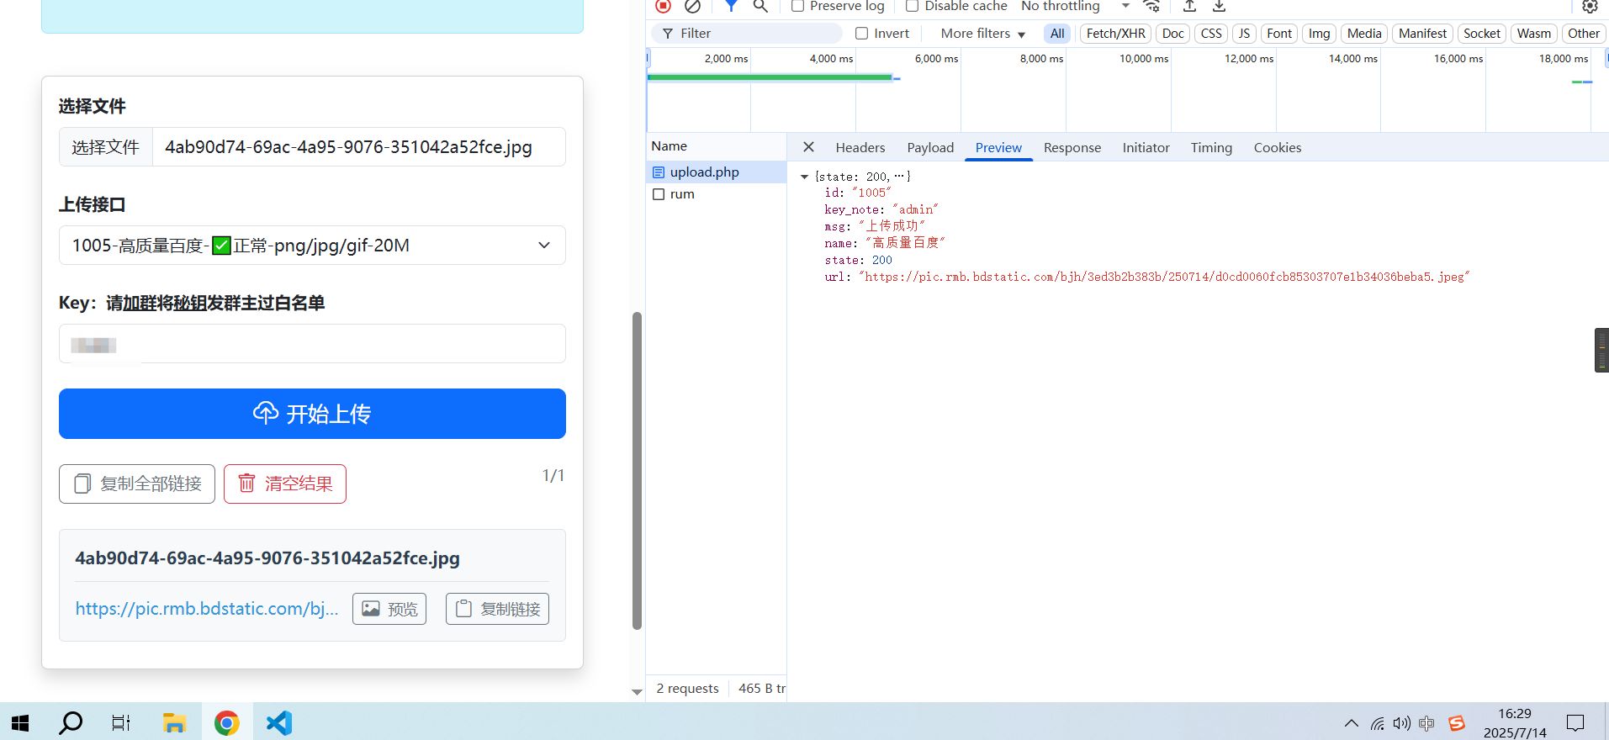Expand More filters dropdown
This screenshot has height=740, width=1609.
[x=983, y=34]
